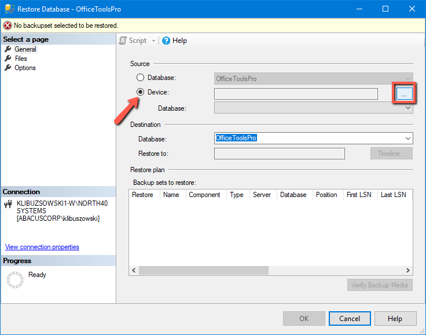
Task: Click the Help text in the toolbar
Action: coord(179,41)
